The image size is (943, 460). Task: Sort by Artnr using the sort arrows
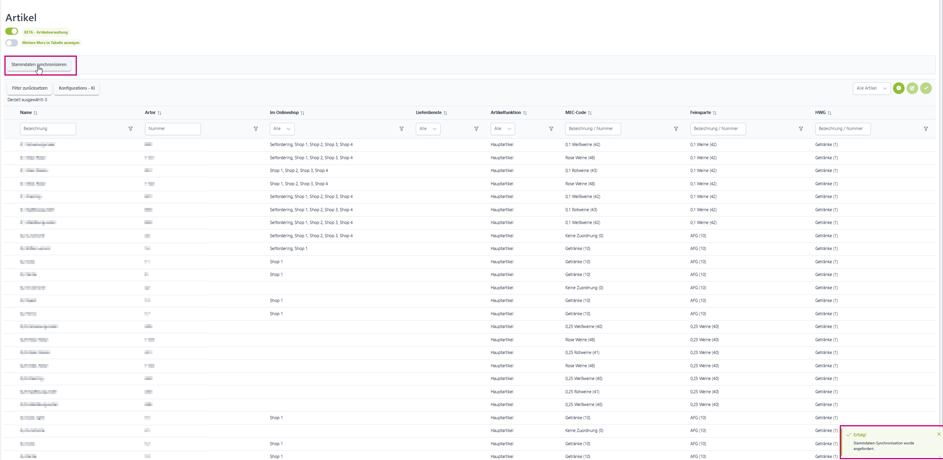[x=160, y=113]
